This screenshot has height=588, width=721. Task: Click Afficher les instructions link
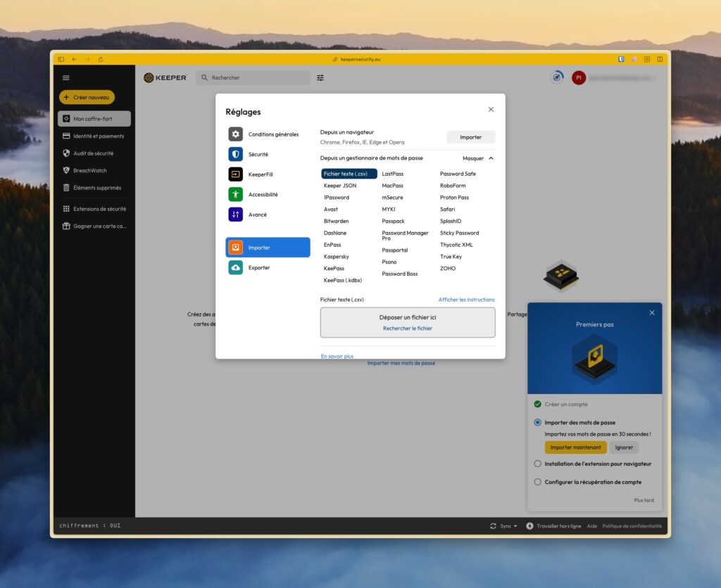(x=466, y=300)
